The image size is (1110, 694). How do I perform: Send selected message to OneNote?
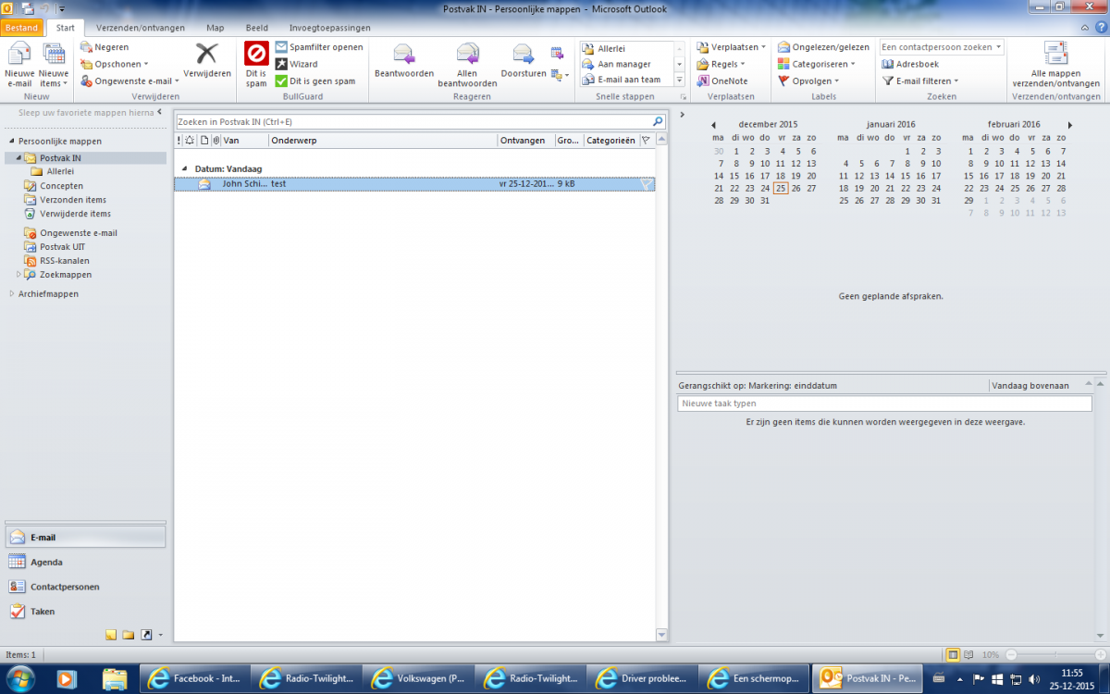pos(721,81)
